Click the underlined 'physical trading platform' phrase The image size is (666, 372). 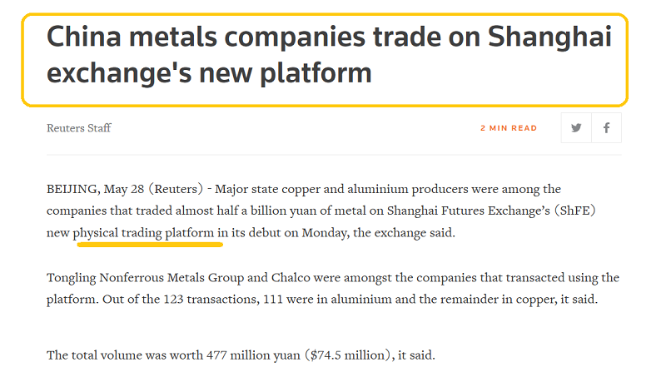[146, 233]
